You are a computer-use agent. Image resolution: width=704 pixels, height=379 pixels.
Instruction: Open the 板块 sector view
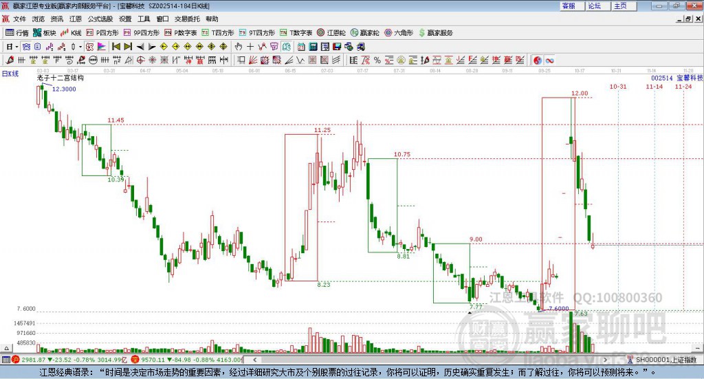(x=45, y=32)
